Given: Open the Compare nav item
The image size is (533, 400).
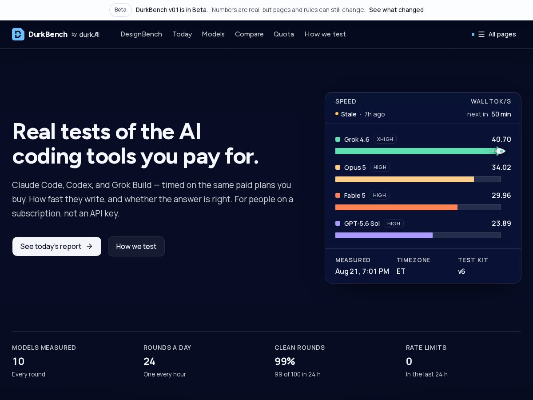Looking at the screenshot, I should [x=249, y=34].
